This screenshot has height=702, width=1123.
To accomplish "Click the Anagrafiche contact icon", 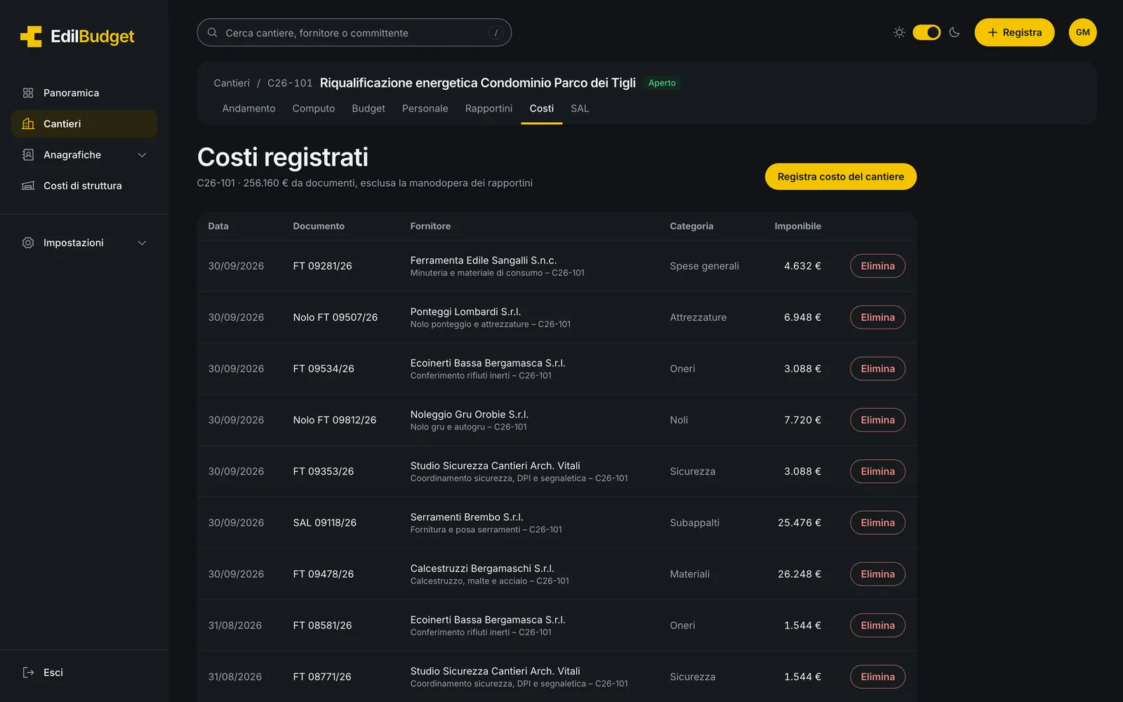I will point(28,154).
